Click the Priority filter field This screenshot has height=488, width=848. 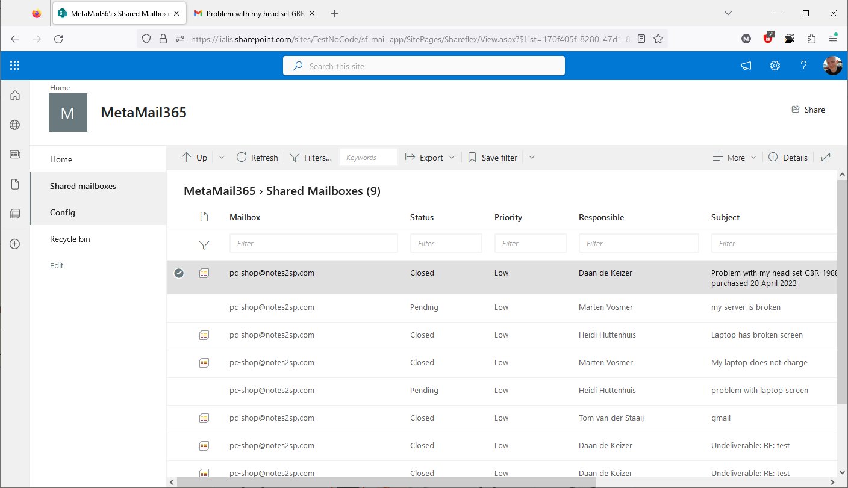pos(531,243)
